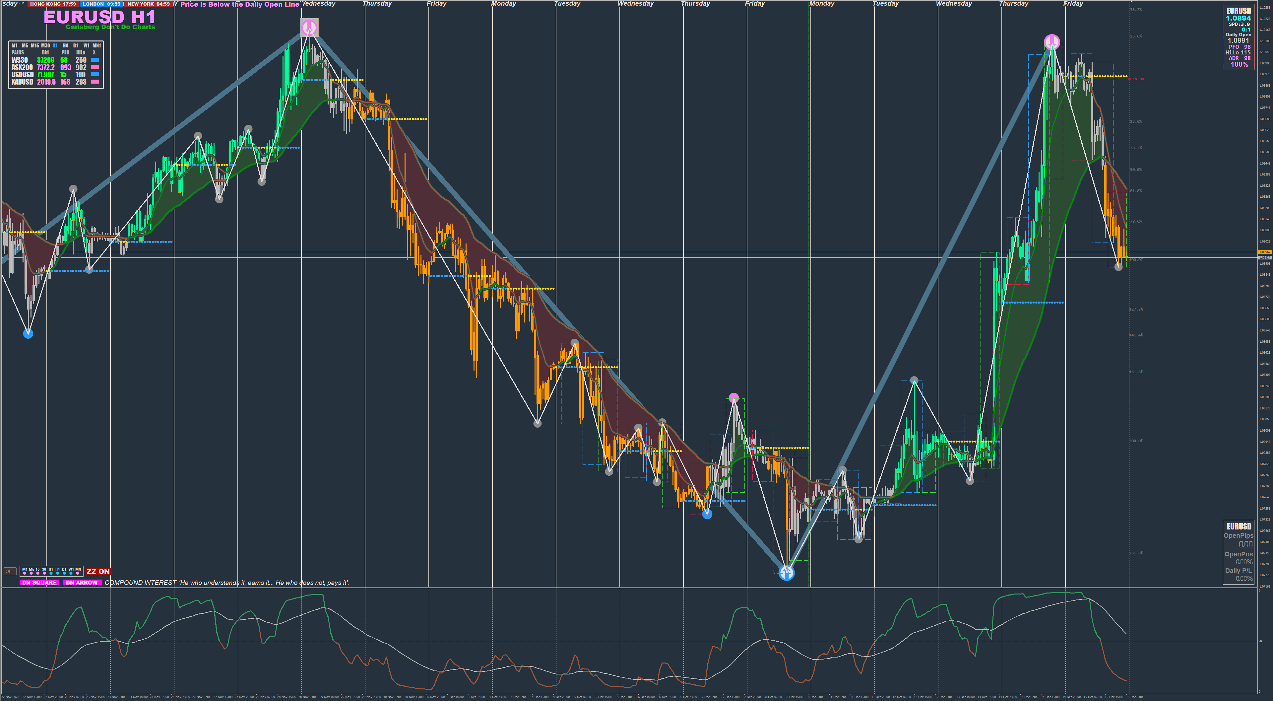Click the large blue circle marker at the chart's lowest point
The width and height of the screenshot is (1273, 701).
[x=786, y=573]
